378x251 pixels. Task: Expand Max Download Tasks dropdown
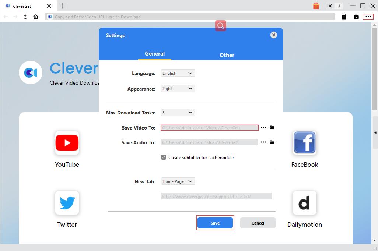[x=178, y=113]
